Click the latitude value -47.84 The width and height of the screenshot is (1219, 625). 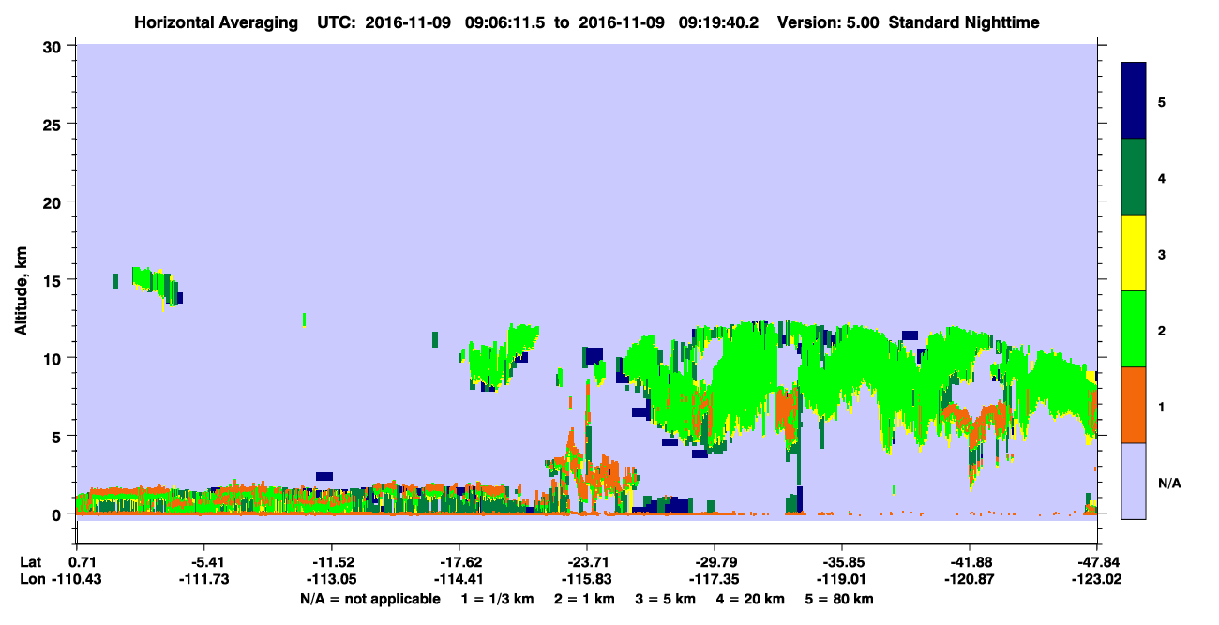[x=1097, y=562]
